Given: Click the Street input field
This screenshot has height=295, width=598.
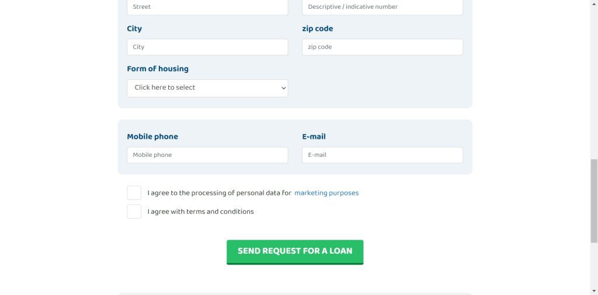Looking at the screenshot, I should pos(207,7).
